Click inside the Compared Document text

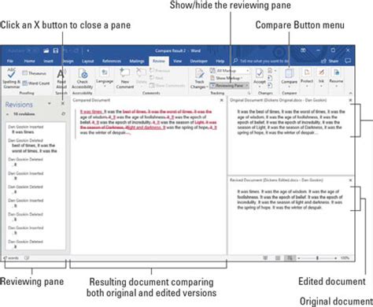pyautogui.click(x=148, y=122)
